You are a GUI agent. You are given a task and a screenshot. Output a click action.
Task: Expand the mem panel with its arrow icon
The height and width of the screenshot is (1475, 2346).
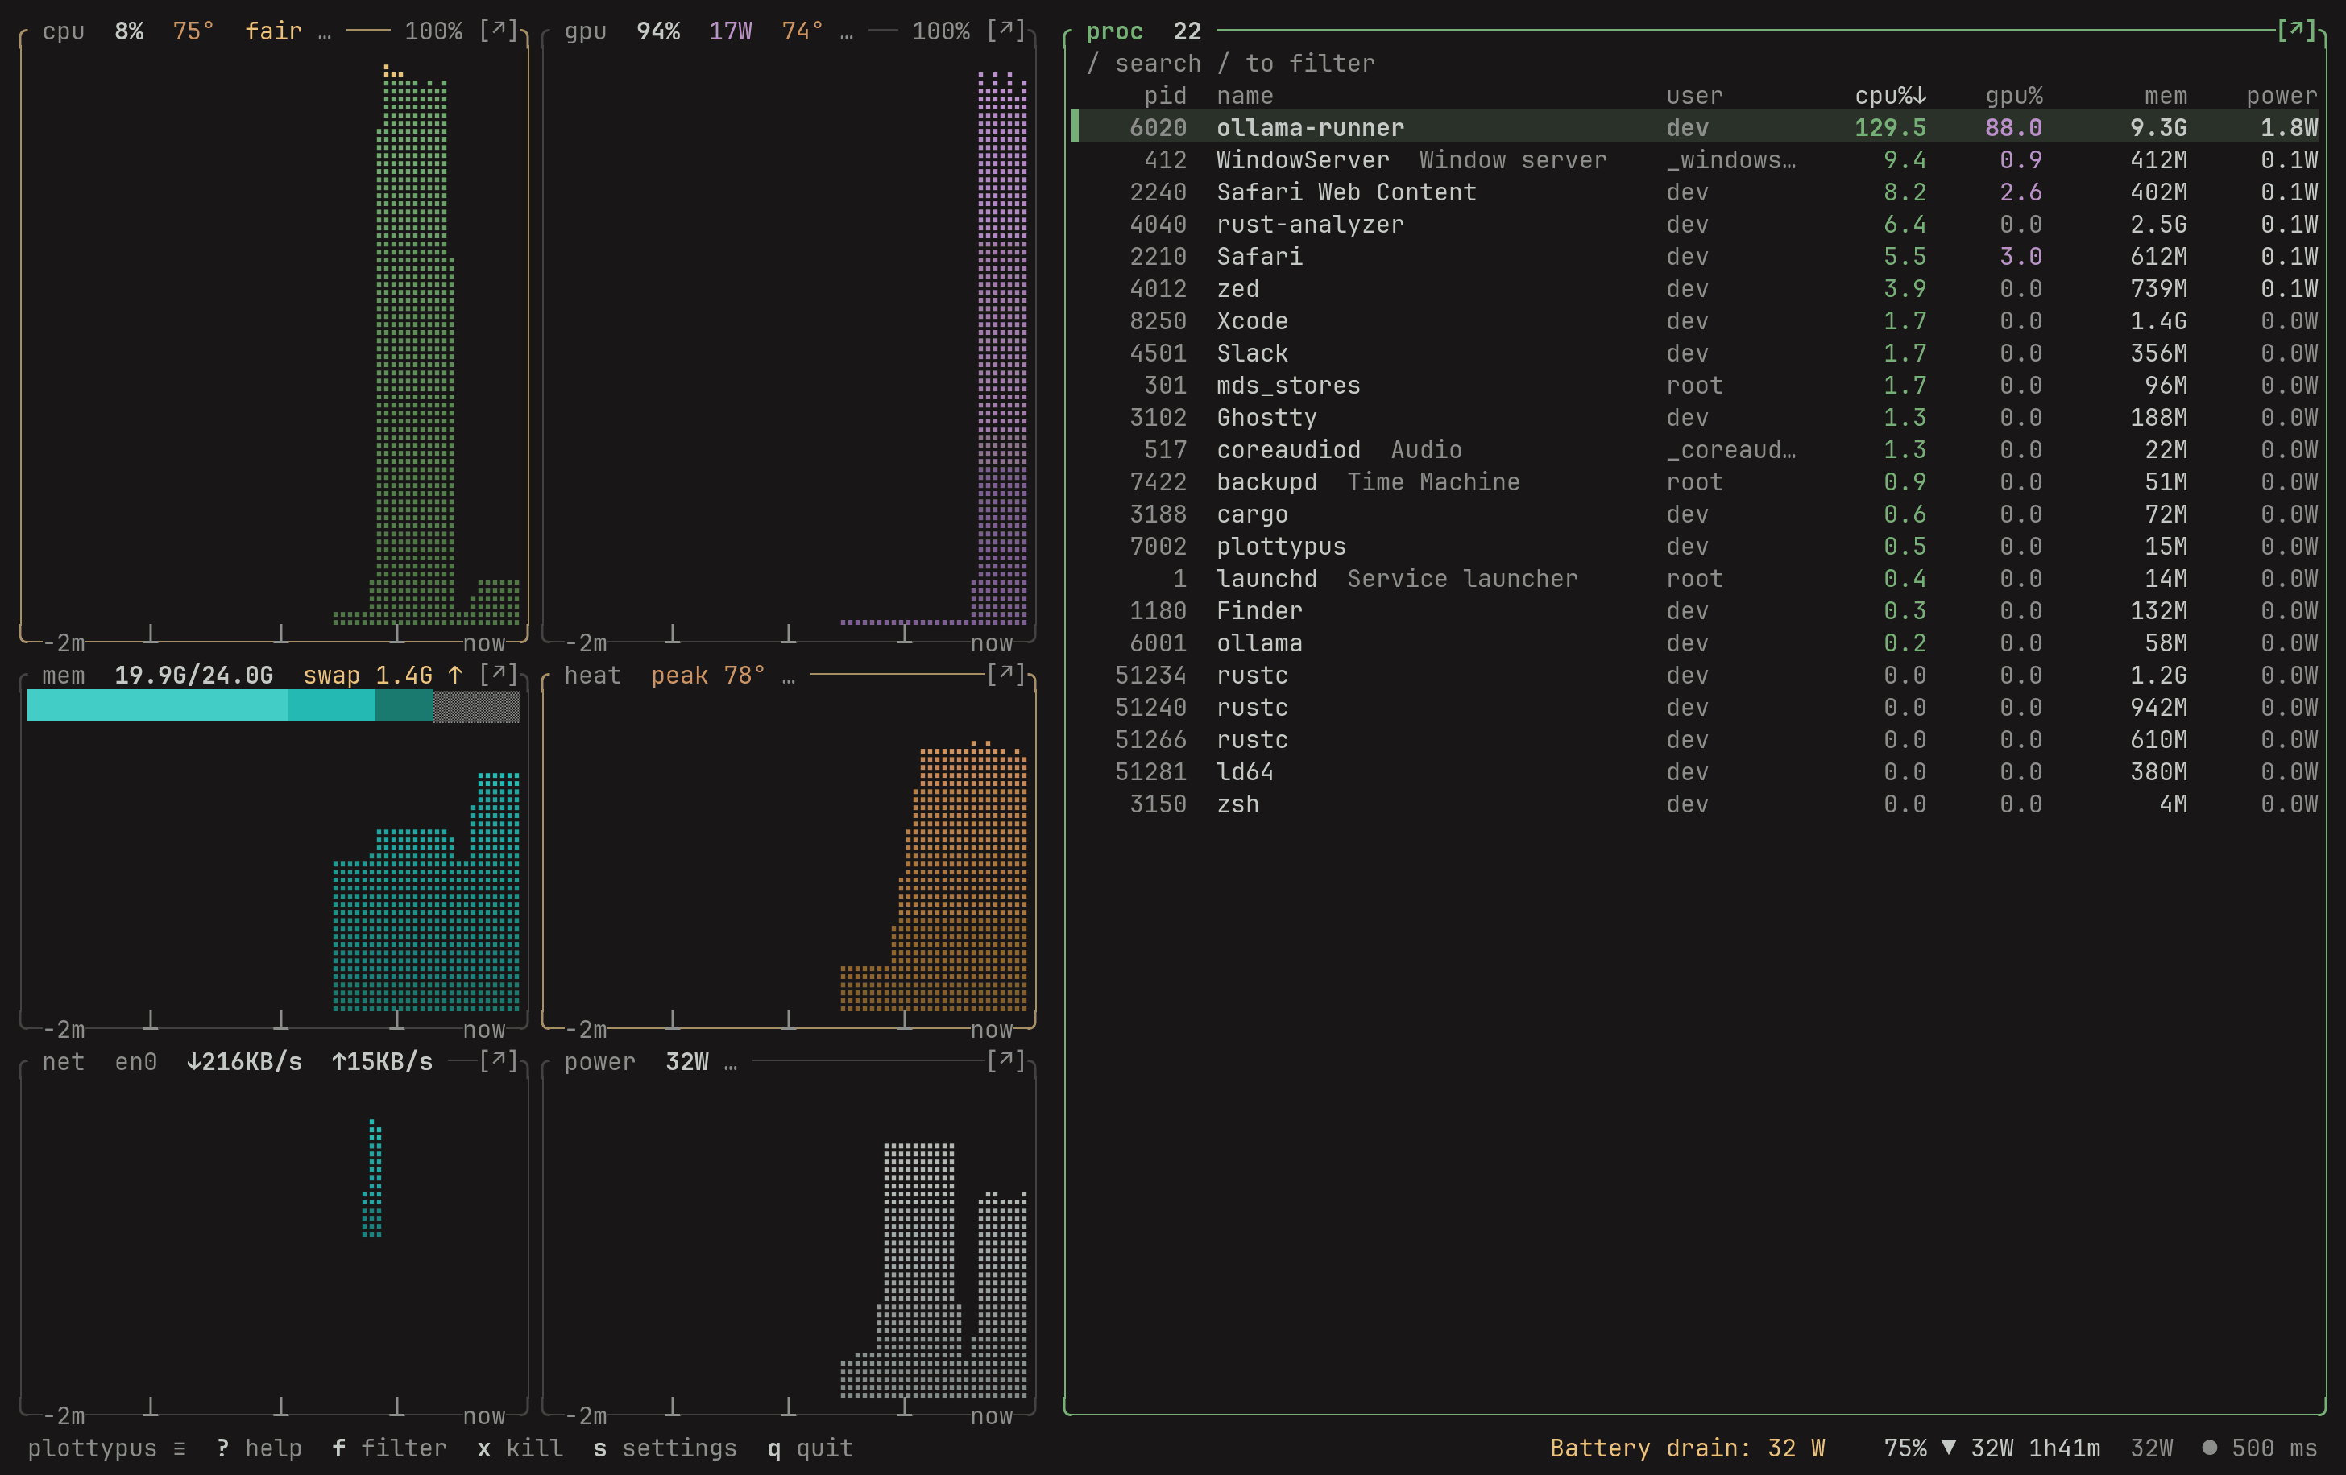498,675
